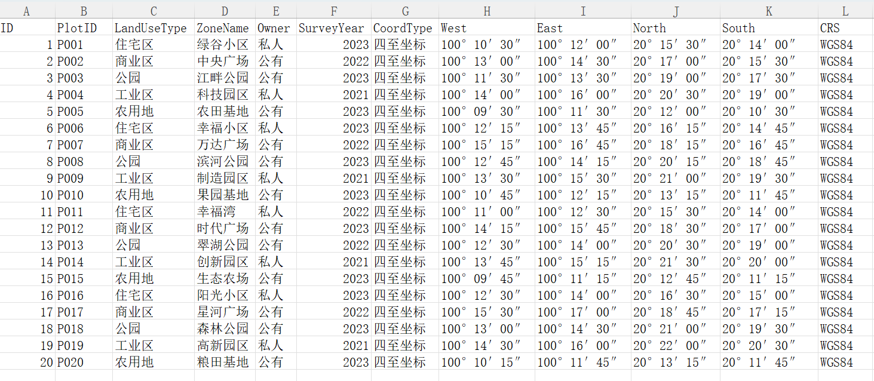Select the 绿谷小区 zone name cell

pyautogui.click(x=225, y=44)
